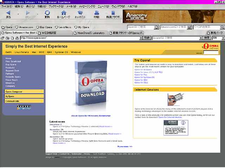Click the Internet Devices handheld photo
Image resolution: width=225 pixels, height=168 pixels.
coord(175,99)
